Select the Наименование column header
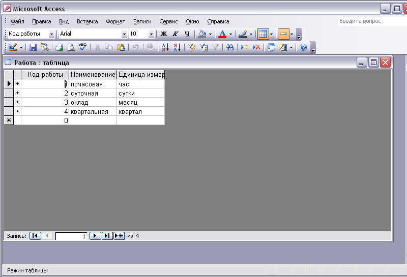Viewport: 407px width, 277px height. [93, 74]
